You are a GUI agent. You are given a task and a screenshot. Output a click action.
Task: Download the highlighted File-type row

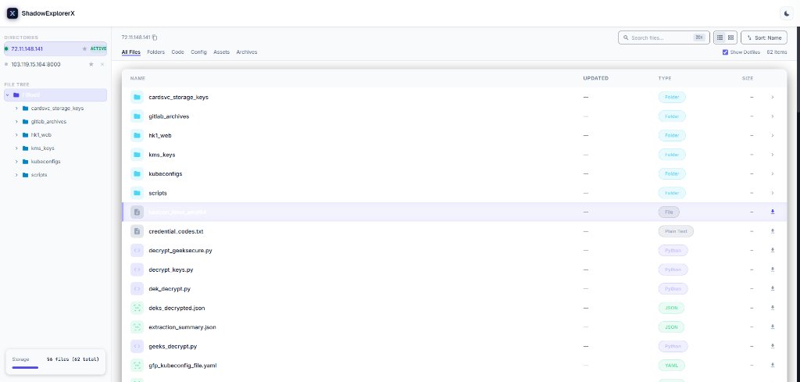(x=773, y=212)
